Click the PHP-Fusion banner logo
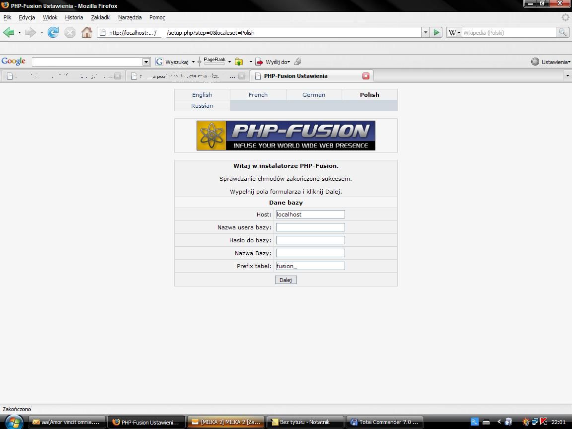This screenshot has height=429, width=572. (x=286, y=136)
